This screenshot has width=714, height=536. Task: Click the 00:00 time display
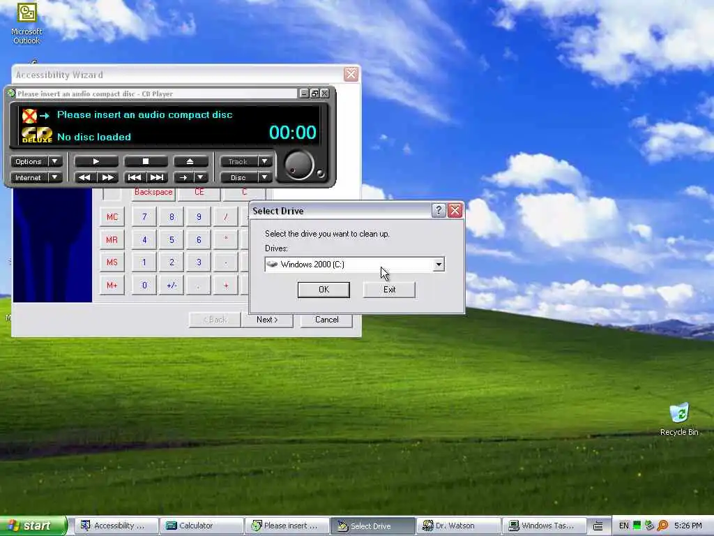(292, 133)
